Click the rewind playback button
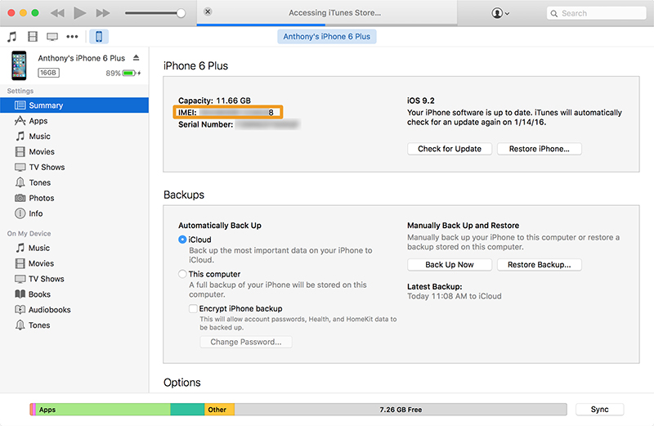654x426 pixels. (x=57, y=13)
